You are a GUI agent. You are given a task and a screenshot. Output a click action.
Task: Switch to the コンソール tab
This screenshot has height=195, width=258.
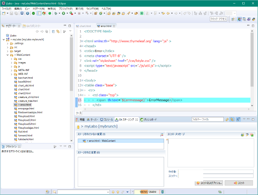pyautogui.click(x=107, y=120)
